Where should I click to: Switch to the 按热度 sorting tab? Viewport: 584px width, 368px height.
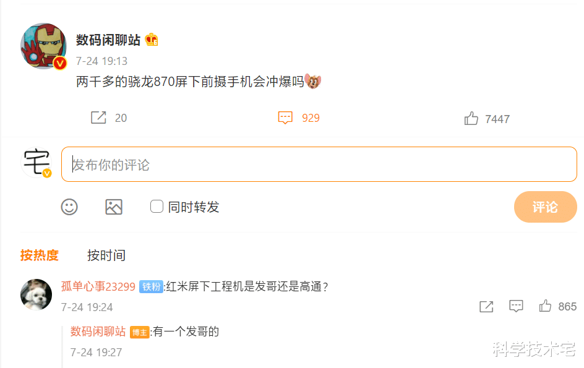39,255
